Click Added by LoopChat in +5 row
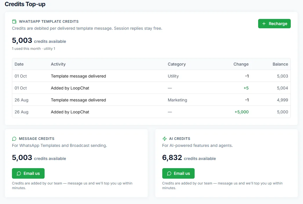 click(70, 88)
